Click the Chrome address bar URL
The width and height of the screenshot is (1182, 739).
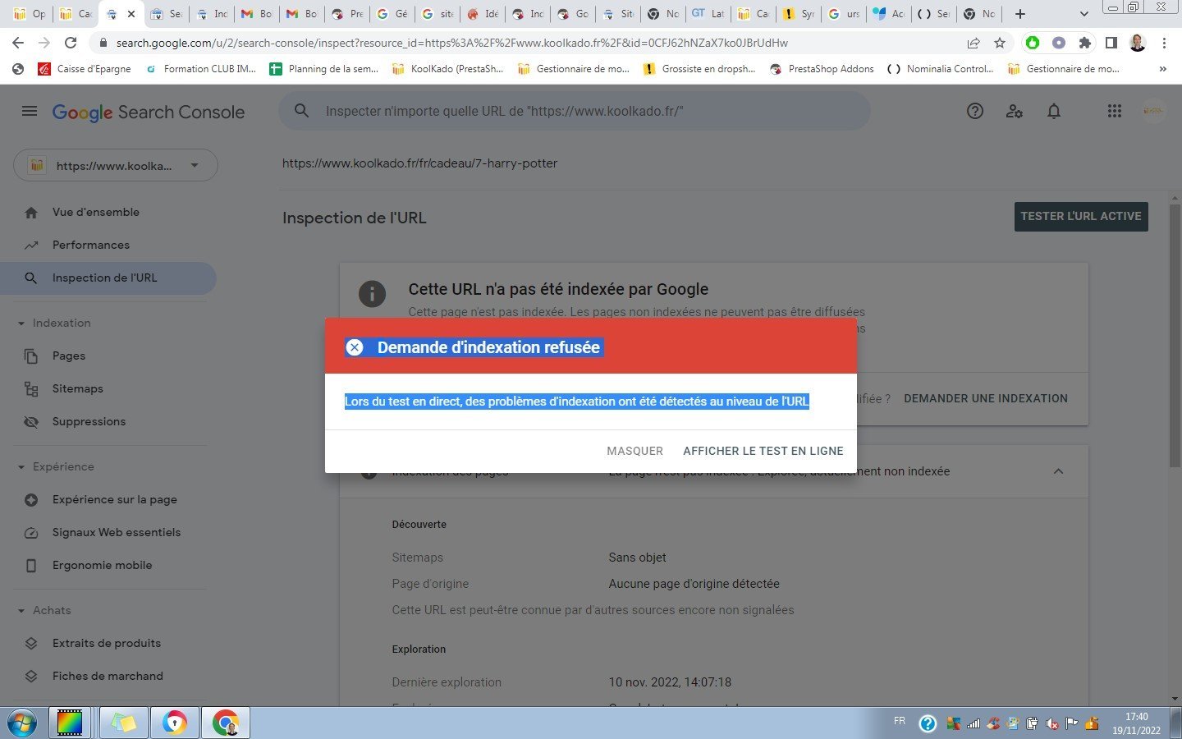point(451,43)
